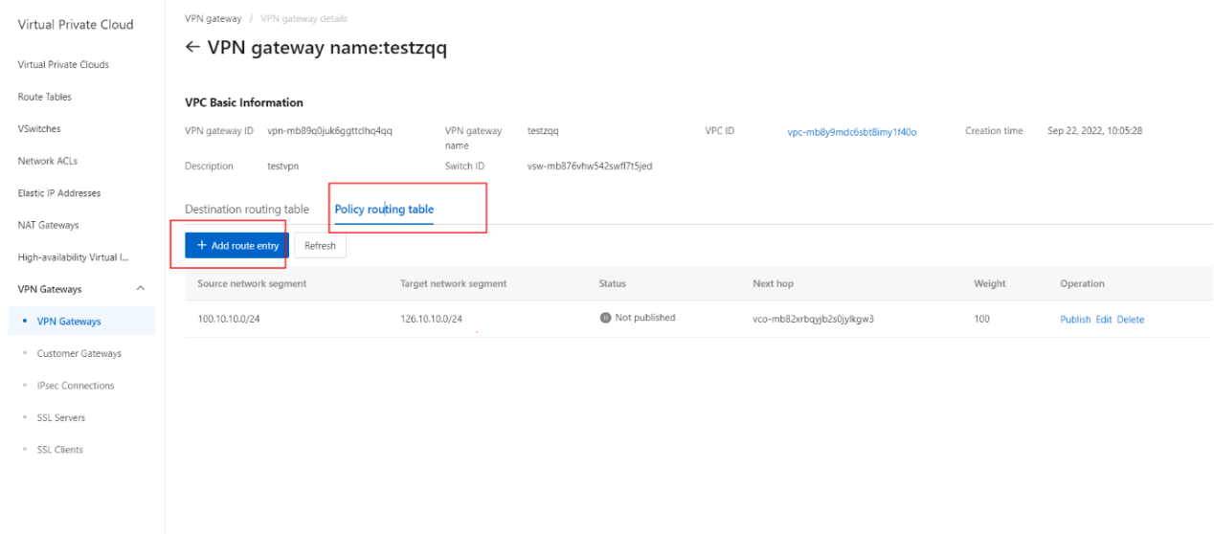Click VPN gateway details breadcrumb text

(x=304, y=19)
